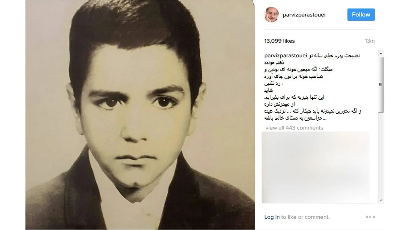Click the Follow button

[361, 15]
